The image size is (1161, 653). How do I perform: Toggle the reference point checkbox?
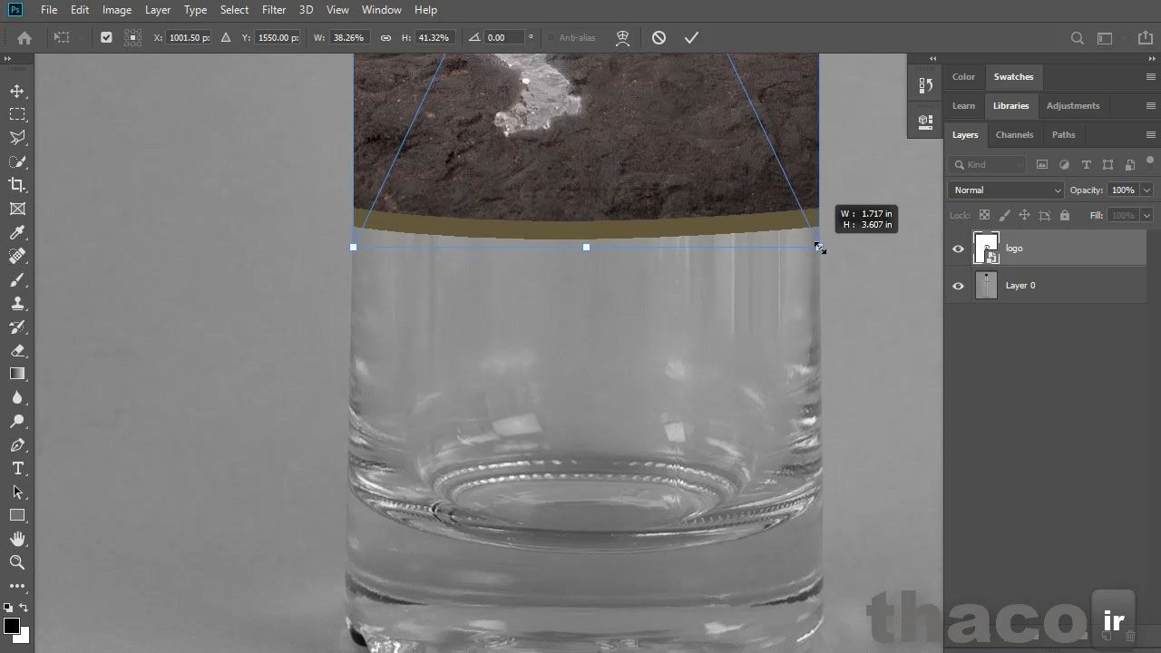pyautogui.click(x=106, y=38)
